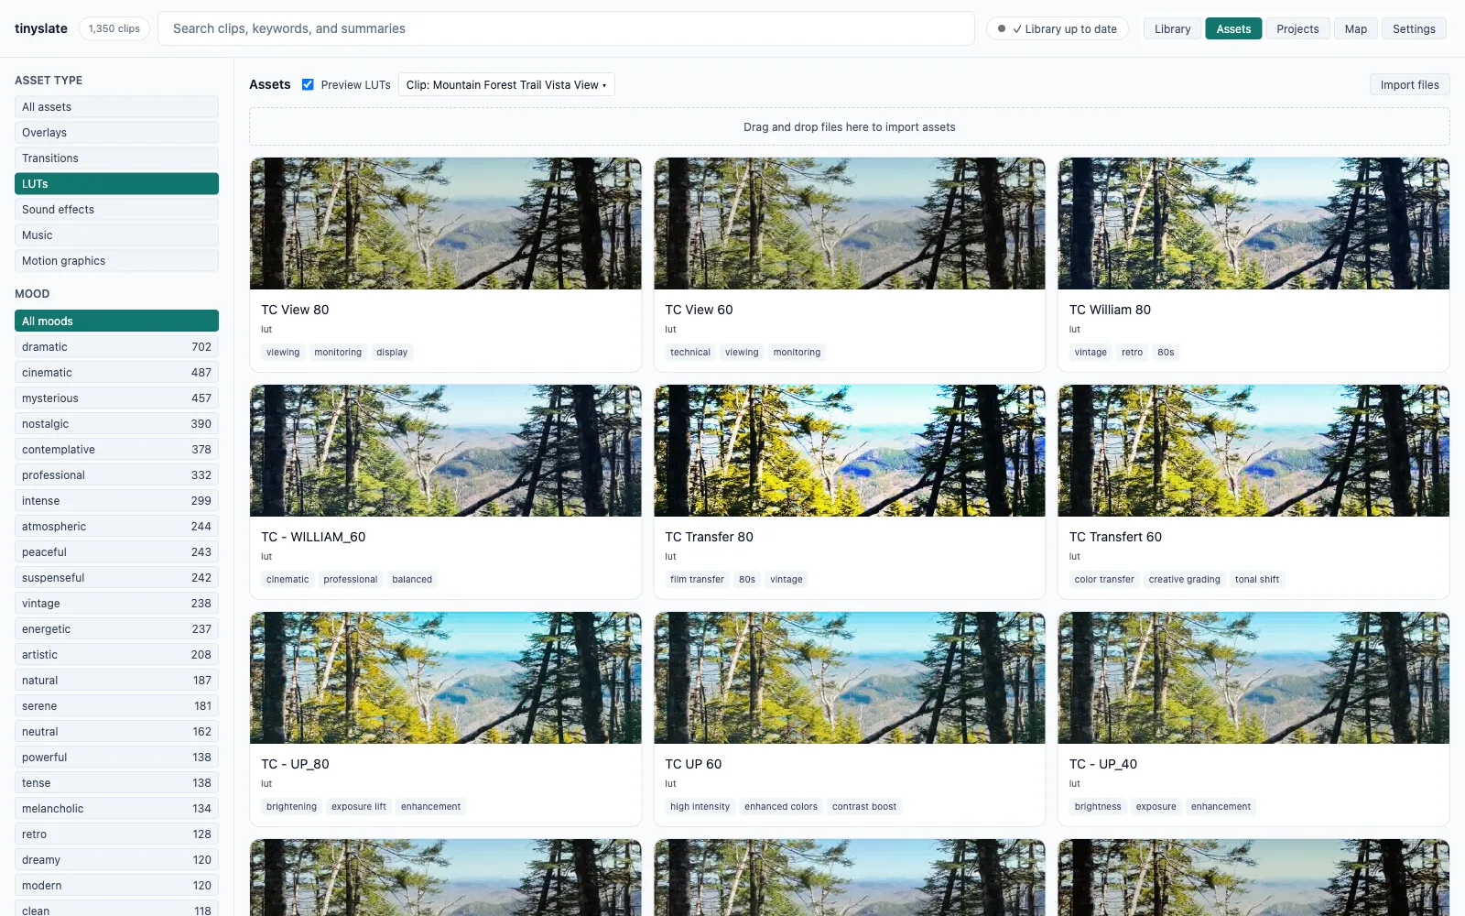Filter assets by Overlays

click(116, 133)
